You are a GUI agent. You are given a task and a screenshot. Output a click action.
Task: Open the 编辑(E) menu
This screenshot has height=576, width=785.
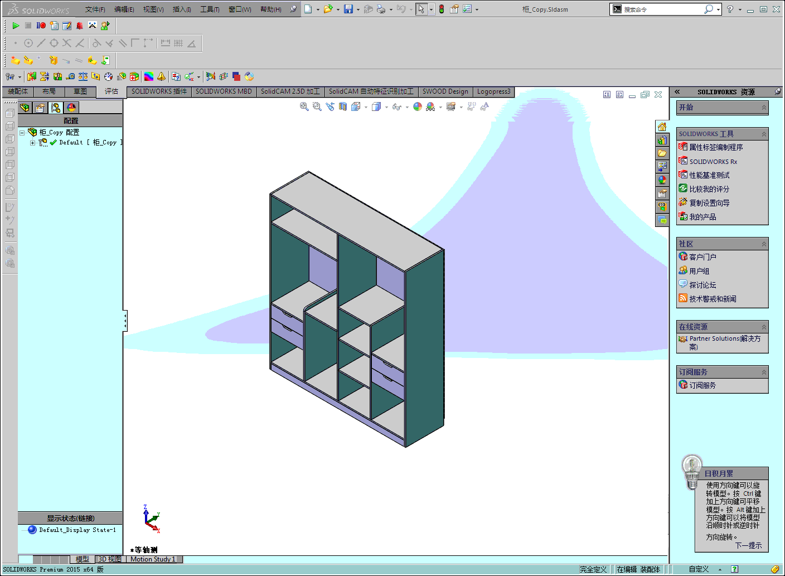click(x=124, y=9)
